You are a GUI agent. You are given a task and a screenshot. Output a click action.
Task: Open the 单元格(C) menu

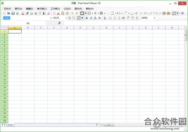pyautogui.click(x=42, y=9)
